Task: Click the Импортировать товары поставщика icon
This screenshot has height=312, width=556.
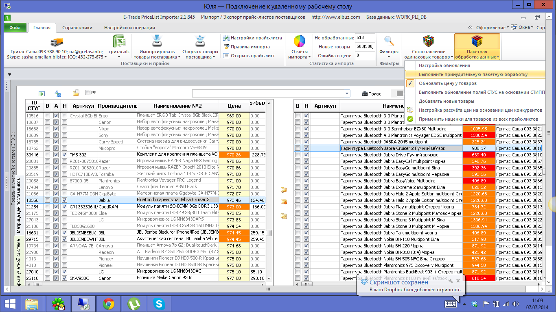Action: (157, 41)
